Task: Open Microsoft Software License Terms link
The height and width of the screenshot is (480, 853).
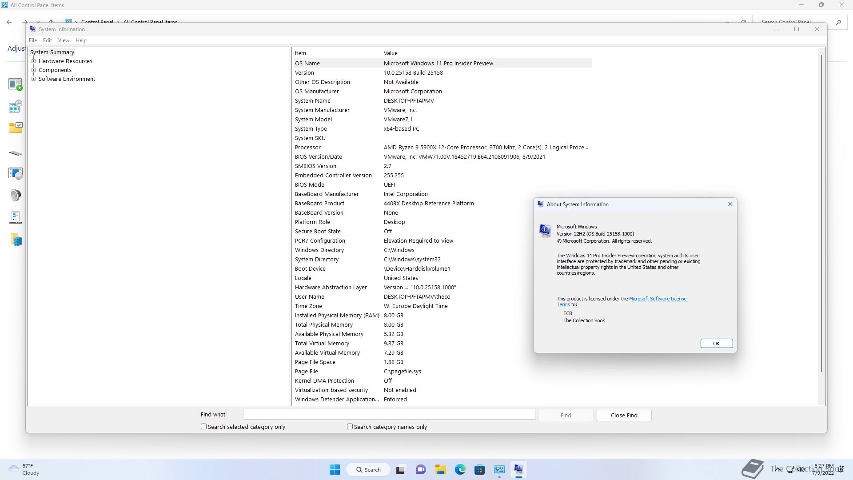Action: pos(658,299)
